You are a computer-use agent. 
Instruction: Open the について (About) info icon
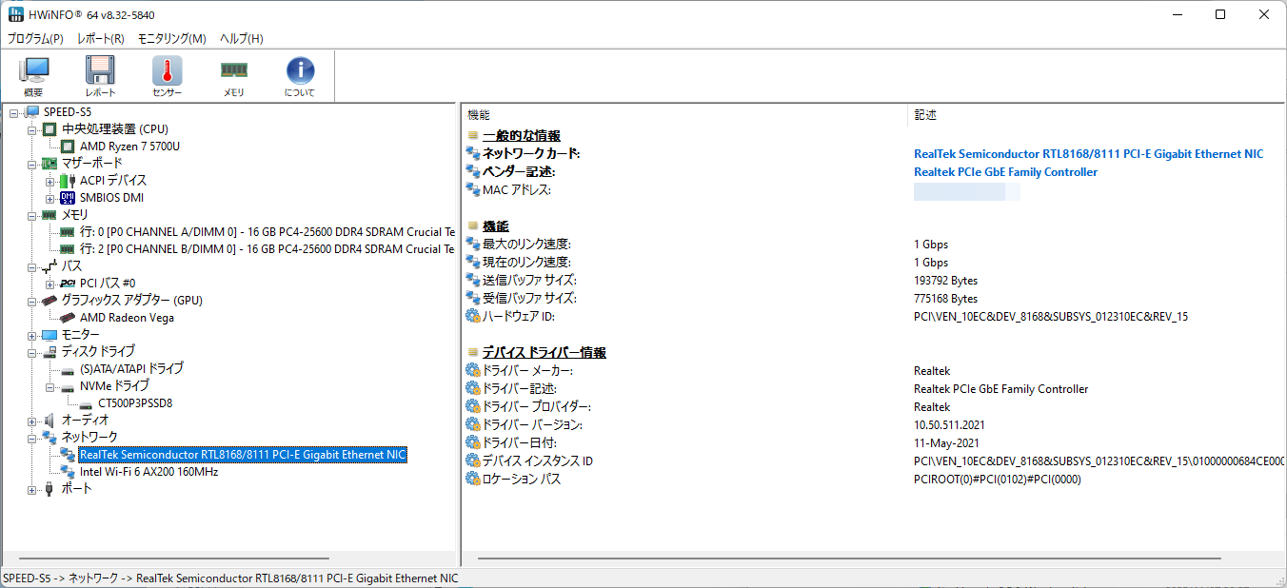(x=300, y=76)
